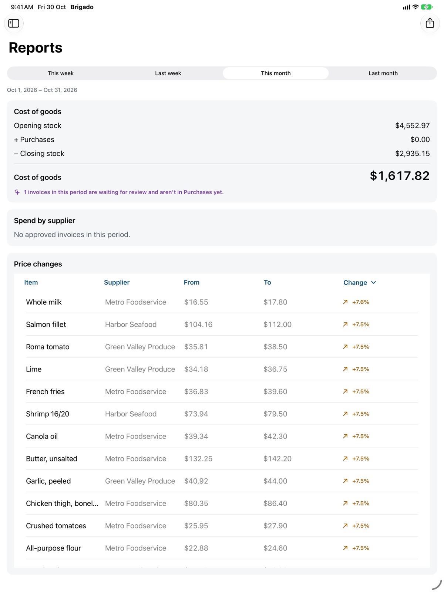Switch to the This week tab

(61, 73)
